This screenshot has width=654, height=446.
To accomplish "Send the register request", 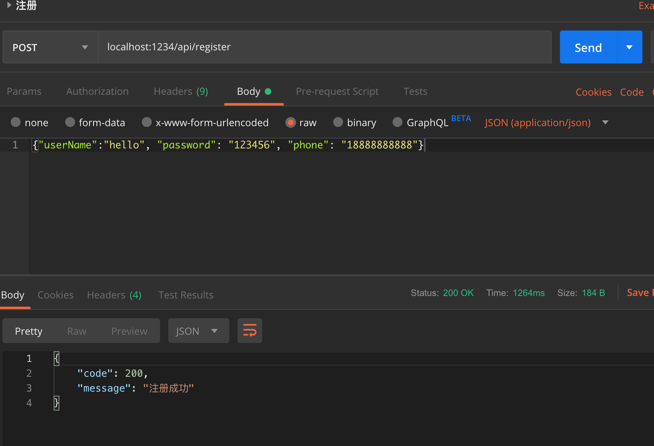I will 588,47.
